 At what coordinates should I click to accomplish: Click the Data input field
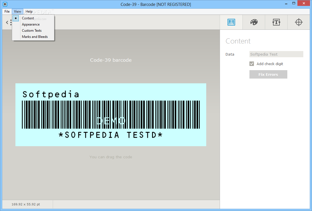pos(276,54)
